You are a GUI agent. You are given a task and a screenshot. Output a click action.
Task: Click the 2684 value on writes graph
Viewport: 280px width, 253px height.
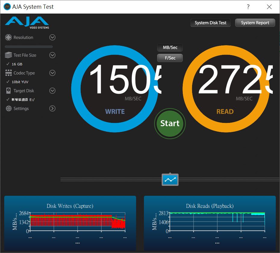[24, 213]
